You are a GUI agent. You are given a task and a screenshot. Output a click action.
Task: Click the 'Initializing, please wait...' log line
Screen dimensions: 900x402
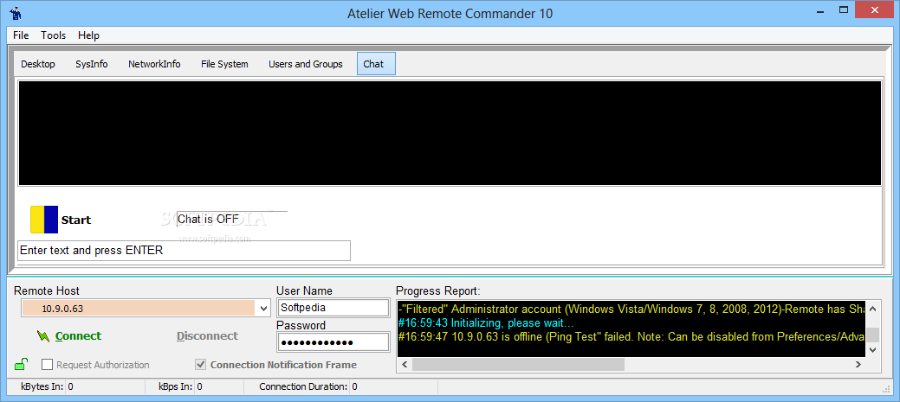tap(486, 323)
